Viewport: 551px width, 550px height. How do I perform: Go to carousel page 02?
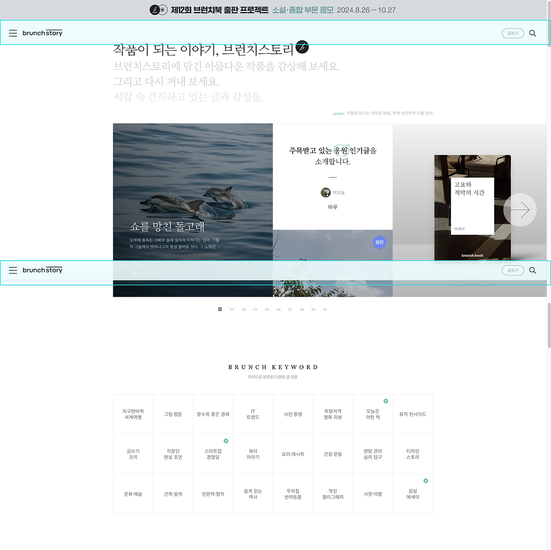pos(232,310)
